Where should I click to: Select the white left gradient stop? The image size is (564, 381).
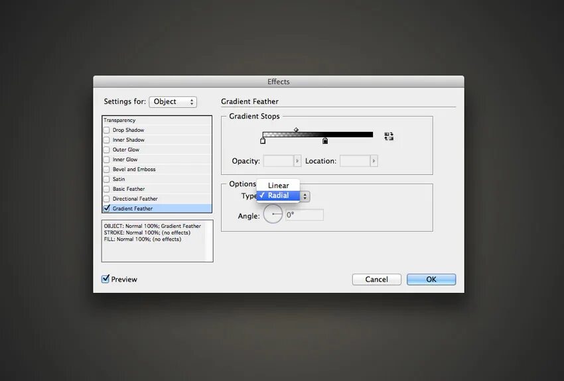point(263,140)
